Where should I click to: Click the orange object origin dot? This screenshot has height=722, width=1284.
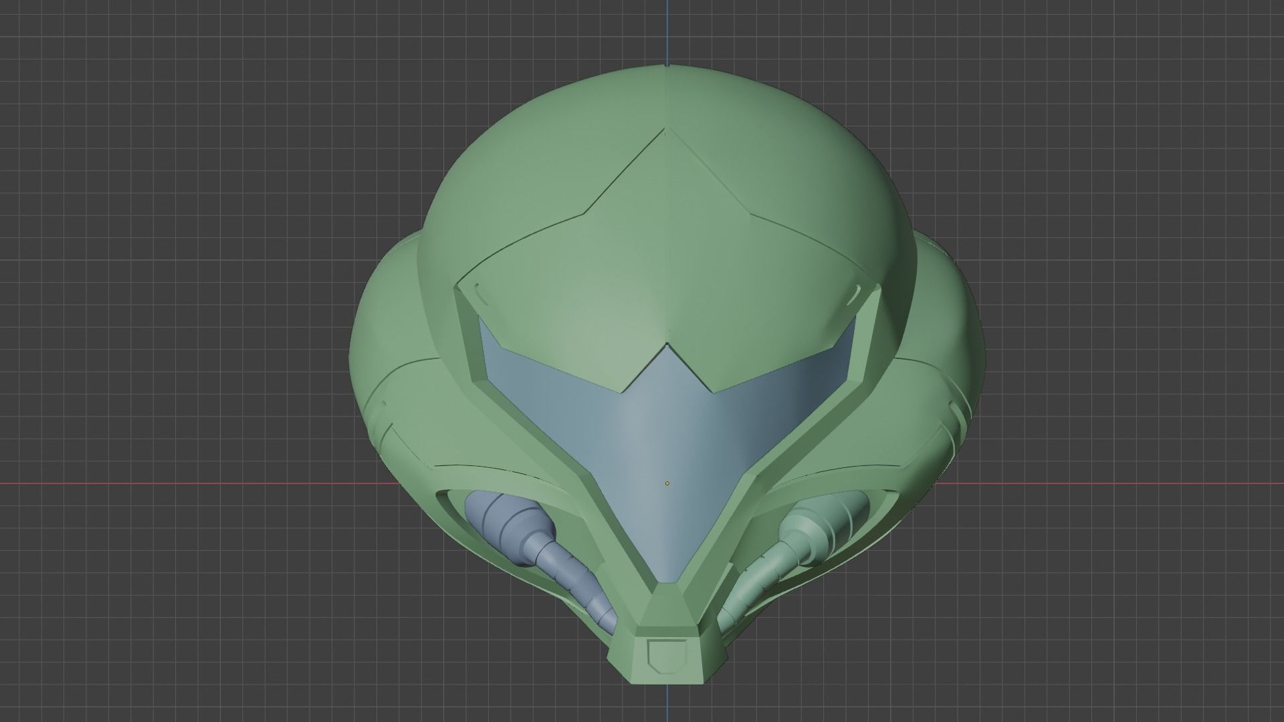coord(667,483)
